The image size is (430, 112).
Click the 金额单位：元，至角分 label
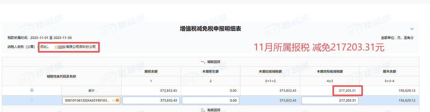coord(397,38)
